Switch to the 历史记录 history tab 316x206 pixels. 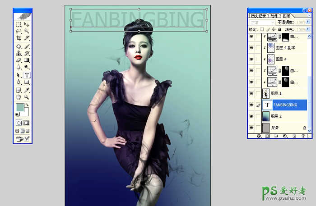click(x=258, y=16)
